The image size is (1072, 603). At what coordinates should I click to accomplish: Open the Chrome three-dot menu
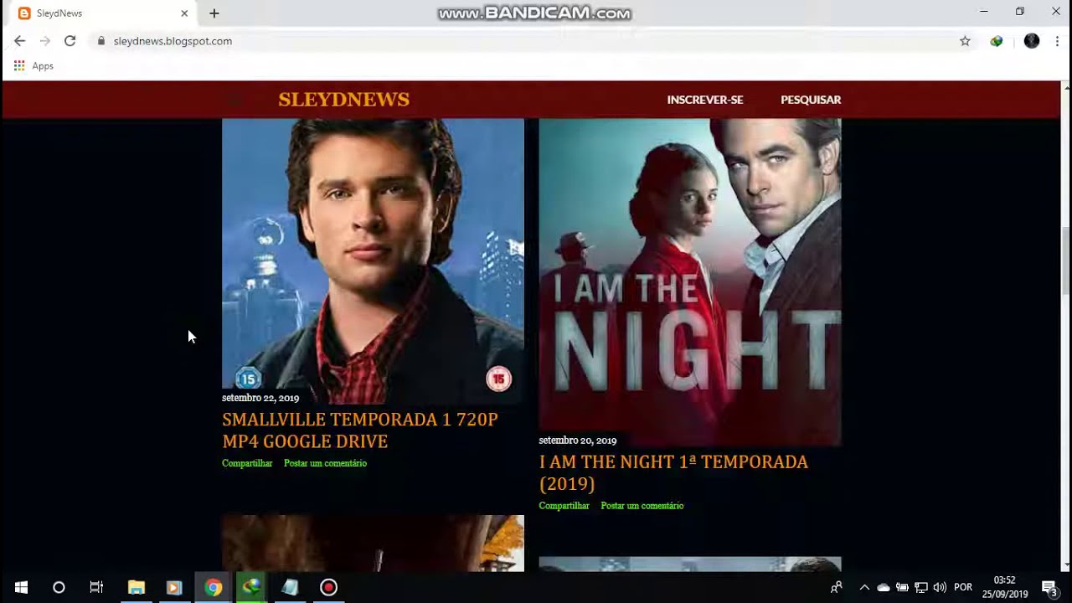pyautogui.click(x=1058, y=41)
